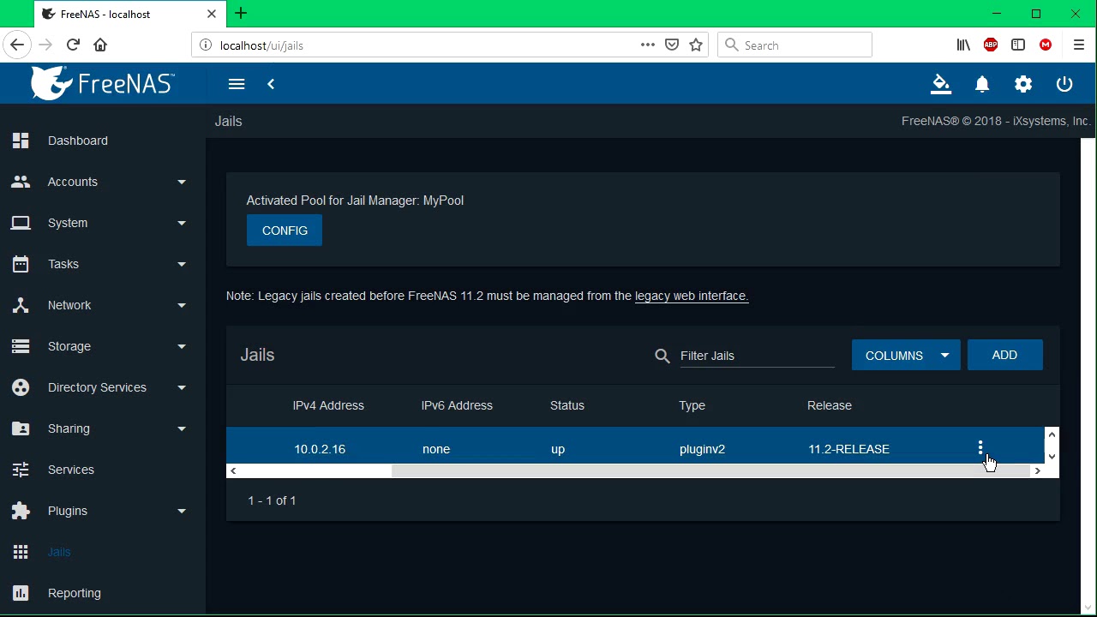Click the jail filter magnifier icon

tap(662, 356)
